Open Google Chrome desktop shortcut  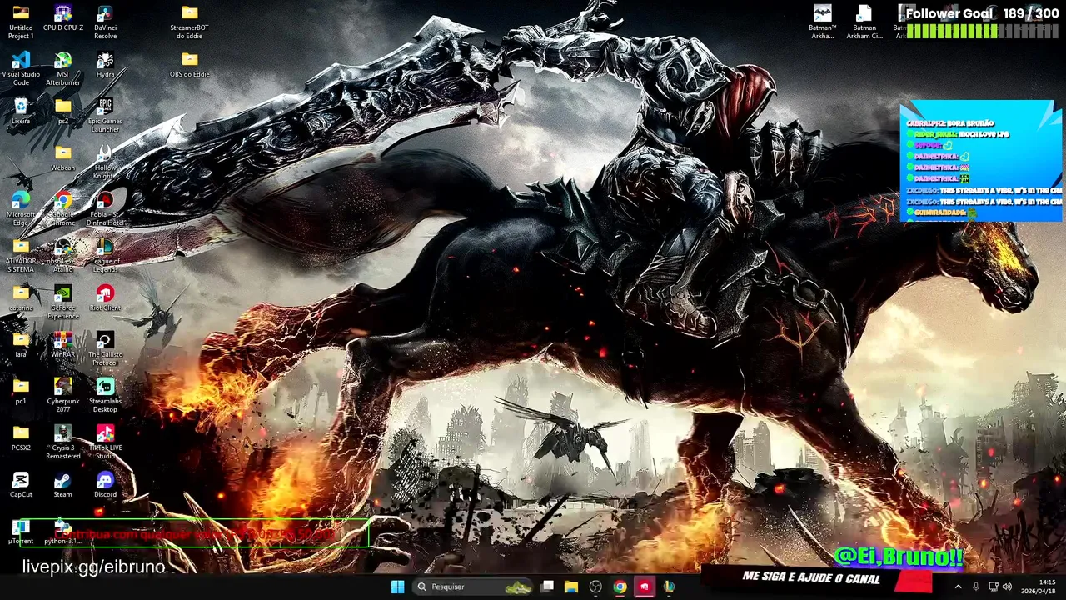pyautogui.click(x=63, y=208)
